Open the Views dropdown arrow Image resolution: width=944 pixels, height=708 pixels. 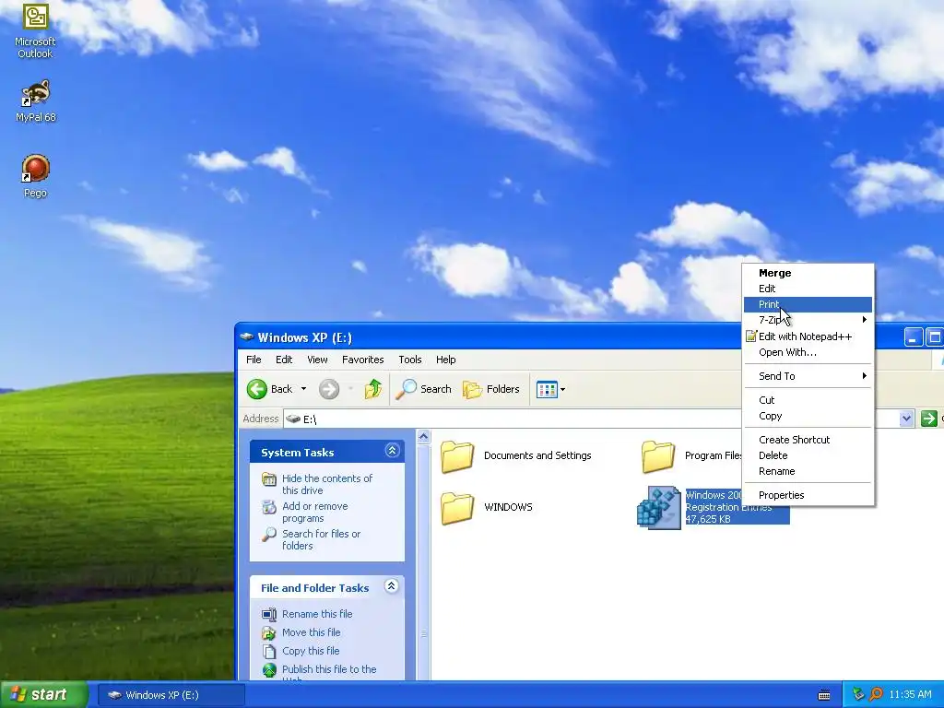563,390
